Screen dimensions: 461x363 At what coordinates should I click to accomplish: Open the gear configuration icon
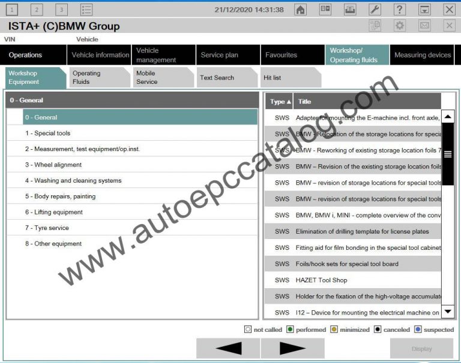[400, 26]
